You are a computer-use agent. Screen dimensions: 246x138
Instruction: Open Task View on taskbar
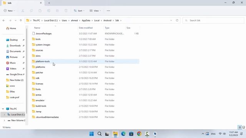pyautogui.click(x=107, y=134)
